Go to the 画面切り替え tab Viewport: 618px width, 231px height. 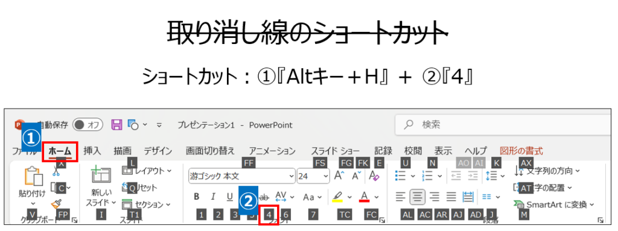pyautogui.click(x=211, y=151)
